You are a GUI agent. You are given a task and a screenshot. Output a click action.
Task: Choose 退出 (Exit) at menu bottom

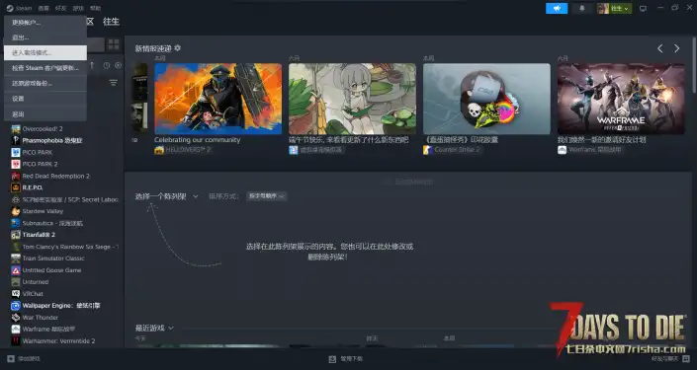tap(44, 114)
